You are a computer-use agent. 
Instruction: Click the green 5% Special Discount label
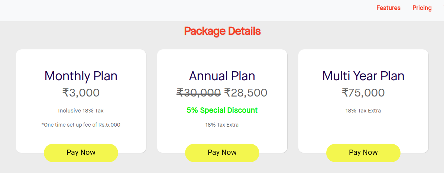(222, 110)
